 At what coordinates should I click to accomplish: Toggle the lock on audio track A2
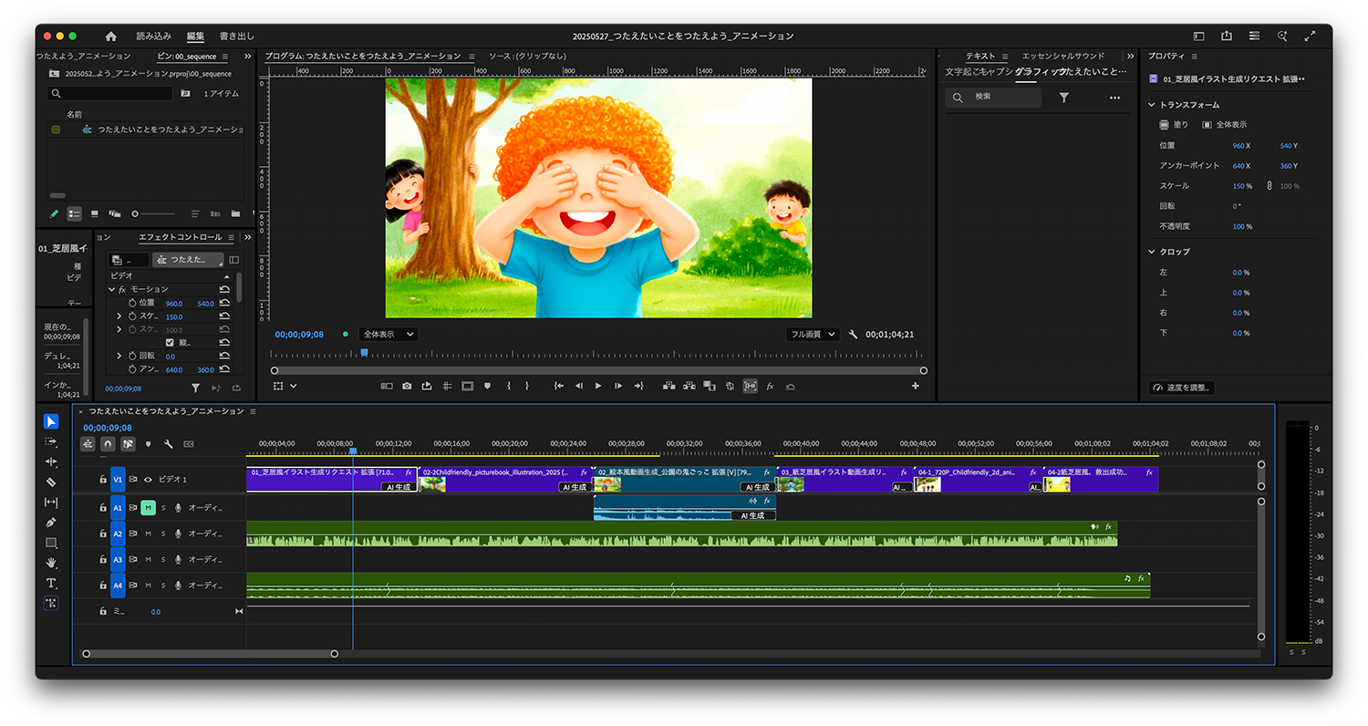103,534
